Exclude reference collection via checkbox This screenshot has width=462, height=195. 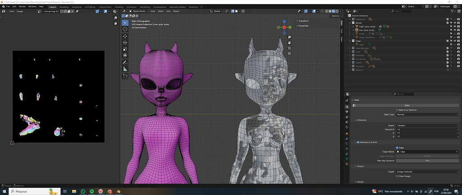(x=448, y=19)
